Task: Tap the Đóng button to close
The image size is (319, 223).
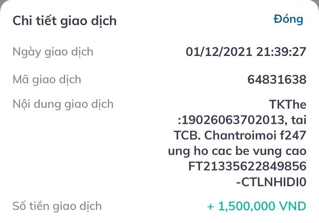Action: click(x=288, y=19)
